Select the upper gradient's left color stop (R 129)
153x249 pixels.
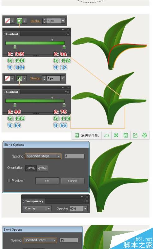[15, 47]
